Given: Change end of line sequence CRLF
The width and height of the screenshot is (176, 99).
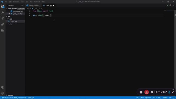Looking at the screenshot, I should (x=160, y=98).
